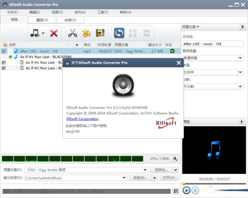Open the 工具(T) menu
The height and width of the screenshot is (198, 248).
coord(103,12)
